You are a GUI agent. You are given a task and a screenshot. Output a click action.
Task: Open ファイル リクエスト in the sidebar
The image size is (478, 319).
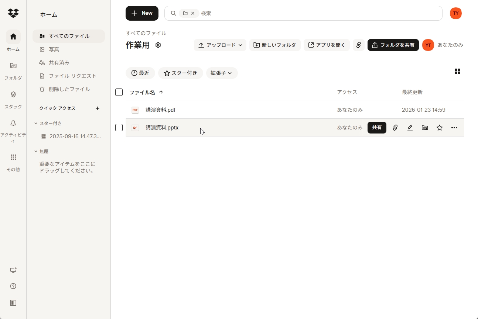point(69,76)
